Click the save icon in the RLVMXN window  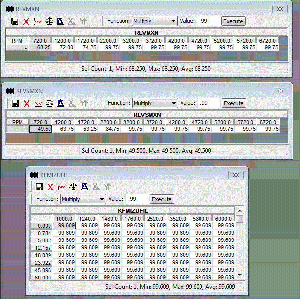click(x=15, y=21)
